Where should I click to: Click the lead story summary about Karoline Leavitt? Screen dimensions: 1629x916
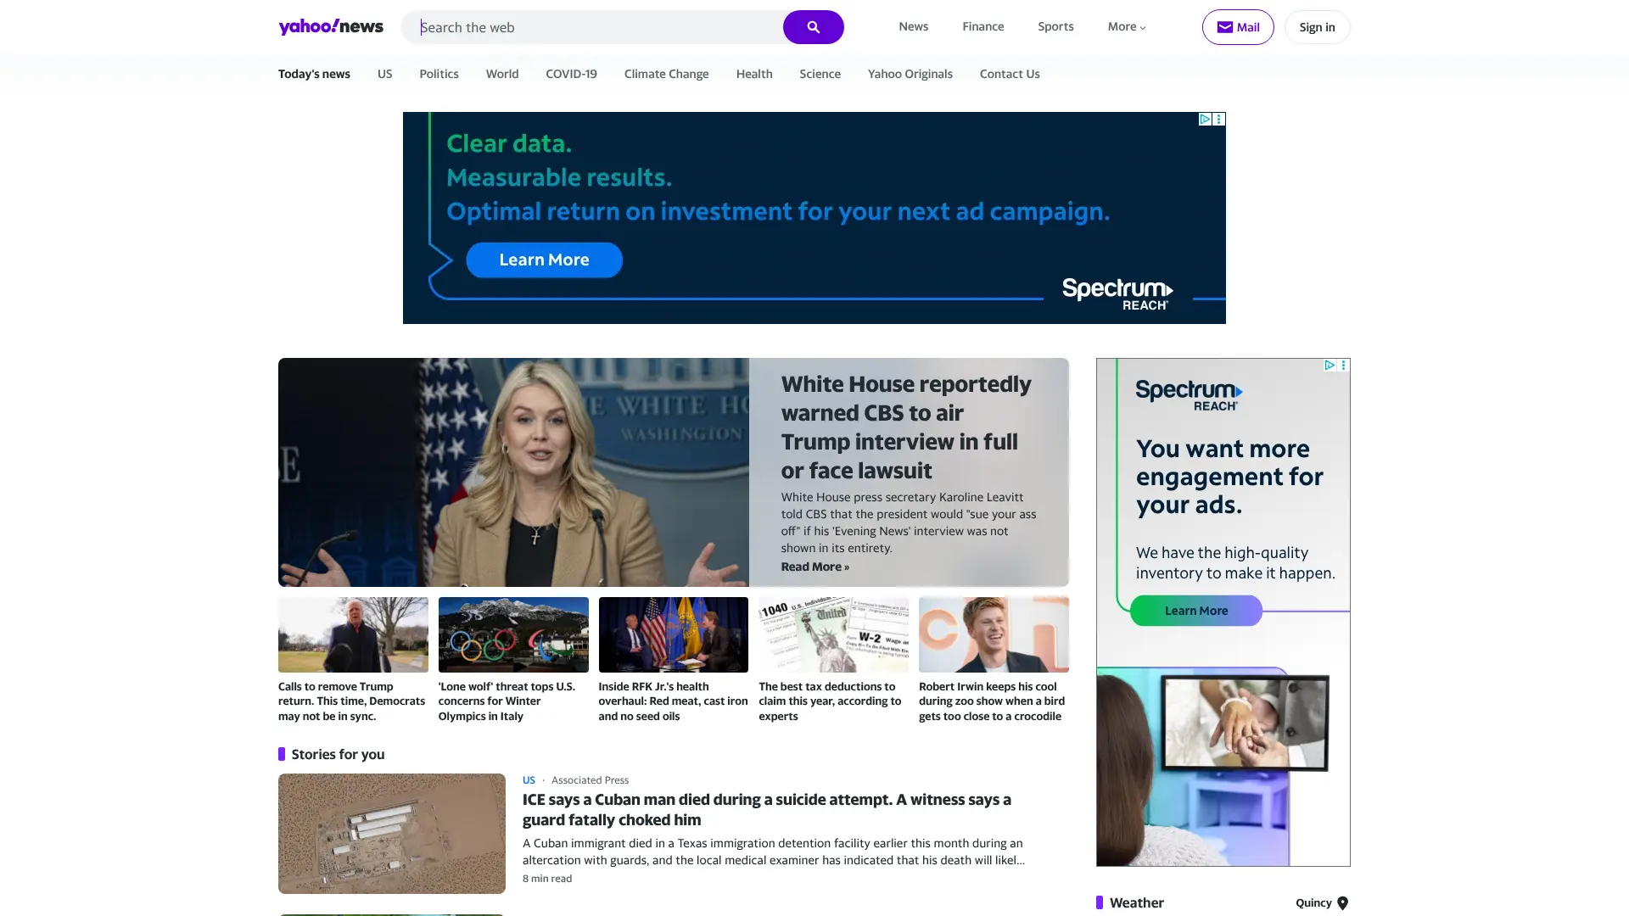pos(909,522)
